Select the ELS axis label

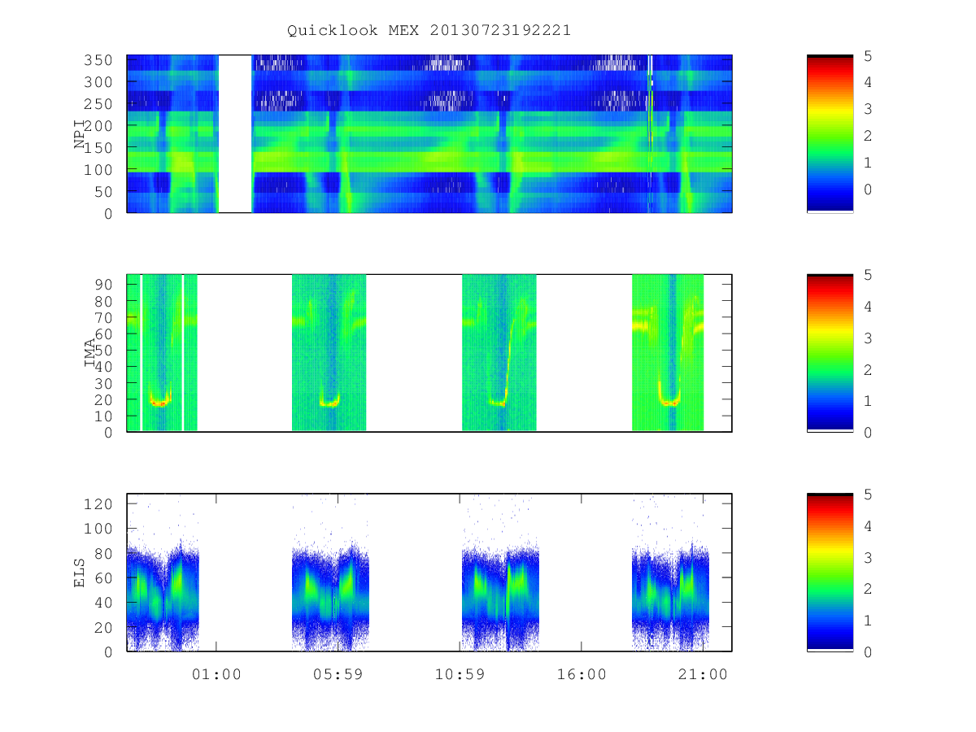point(80,572)
